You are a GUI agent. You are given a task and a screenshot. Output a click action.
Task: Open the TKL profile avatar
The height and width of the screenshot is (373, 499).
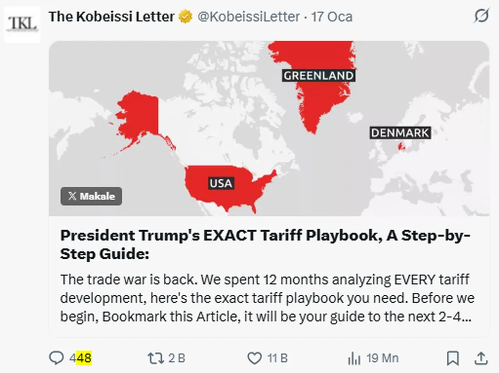(x=23, y=24)
